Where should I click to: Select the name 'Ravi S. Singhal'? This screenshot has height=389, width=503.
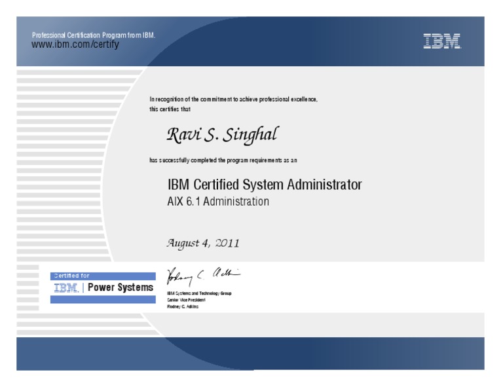pyautogui.click(x=223, y=135)
